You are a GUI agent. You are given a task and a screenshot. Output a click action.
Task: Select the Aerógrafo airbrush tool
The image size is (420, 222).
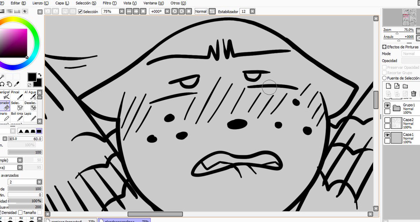pyautogui.click(x=5, y=95)
